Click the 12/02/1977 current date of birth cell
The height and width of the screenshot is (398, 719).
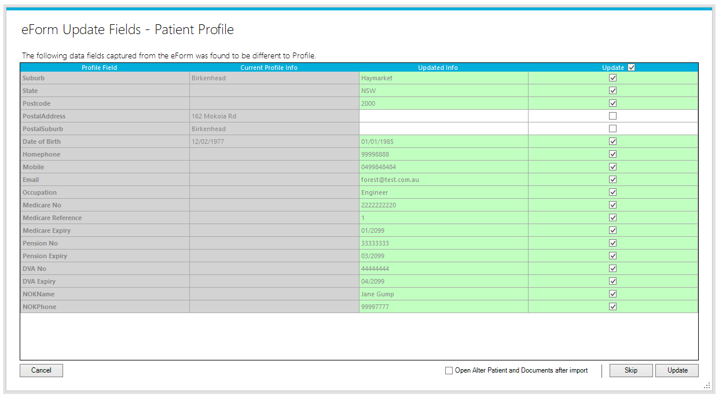pos(274,142)
